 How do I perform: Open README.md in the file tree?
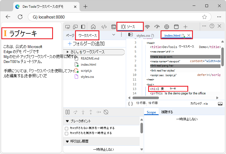[90, 59]
